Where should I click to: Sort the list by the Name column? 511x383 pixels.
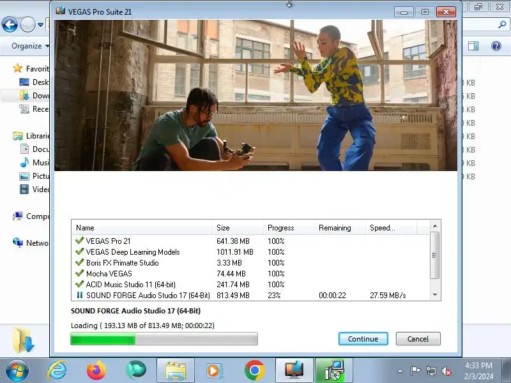tap(142, 228)
